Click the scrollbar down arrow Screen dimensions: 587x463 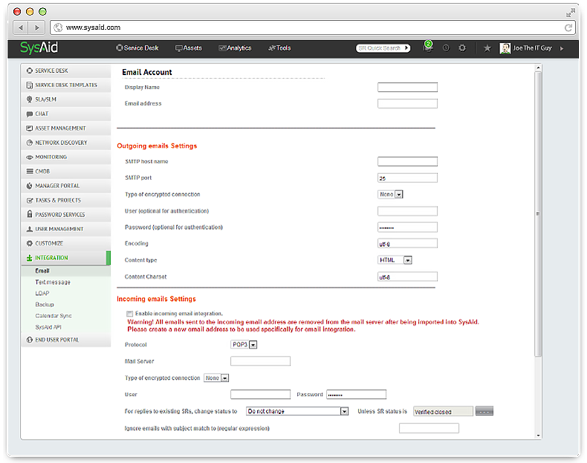coord(538,436)
